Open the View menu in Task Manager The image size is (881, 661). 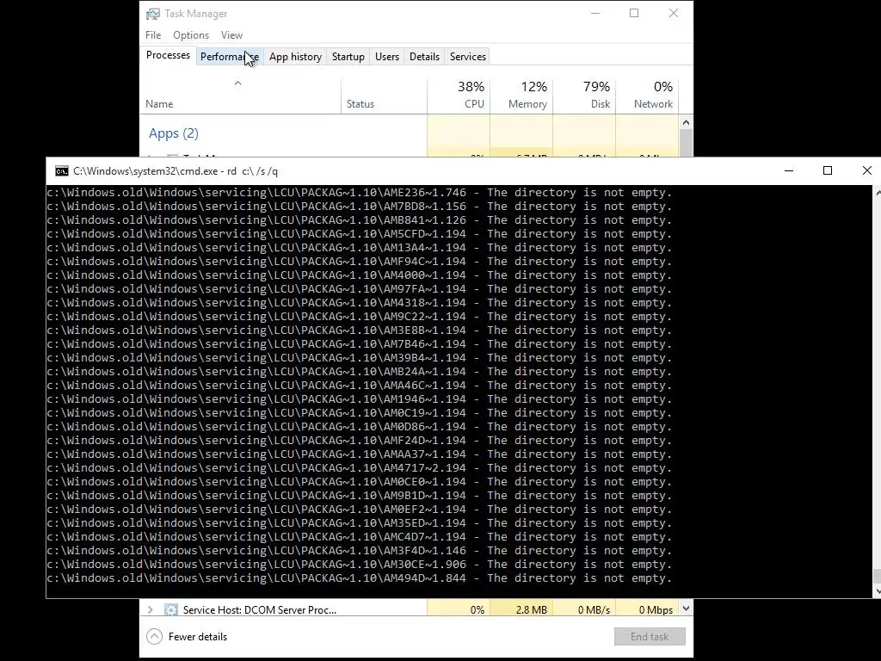[231, 34]
